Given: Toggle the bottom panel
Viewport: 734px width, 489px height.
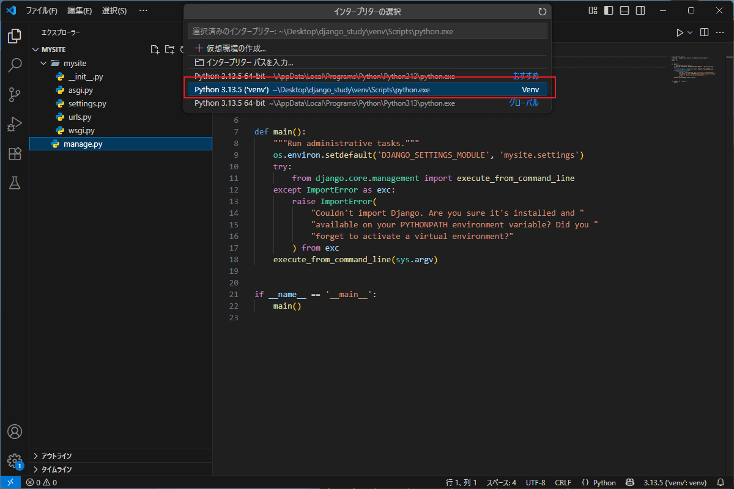Looking at the screenshot, I should 625,10.
